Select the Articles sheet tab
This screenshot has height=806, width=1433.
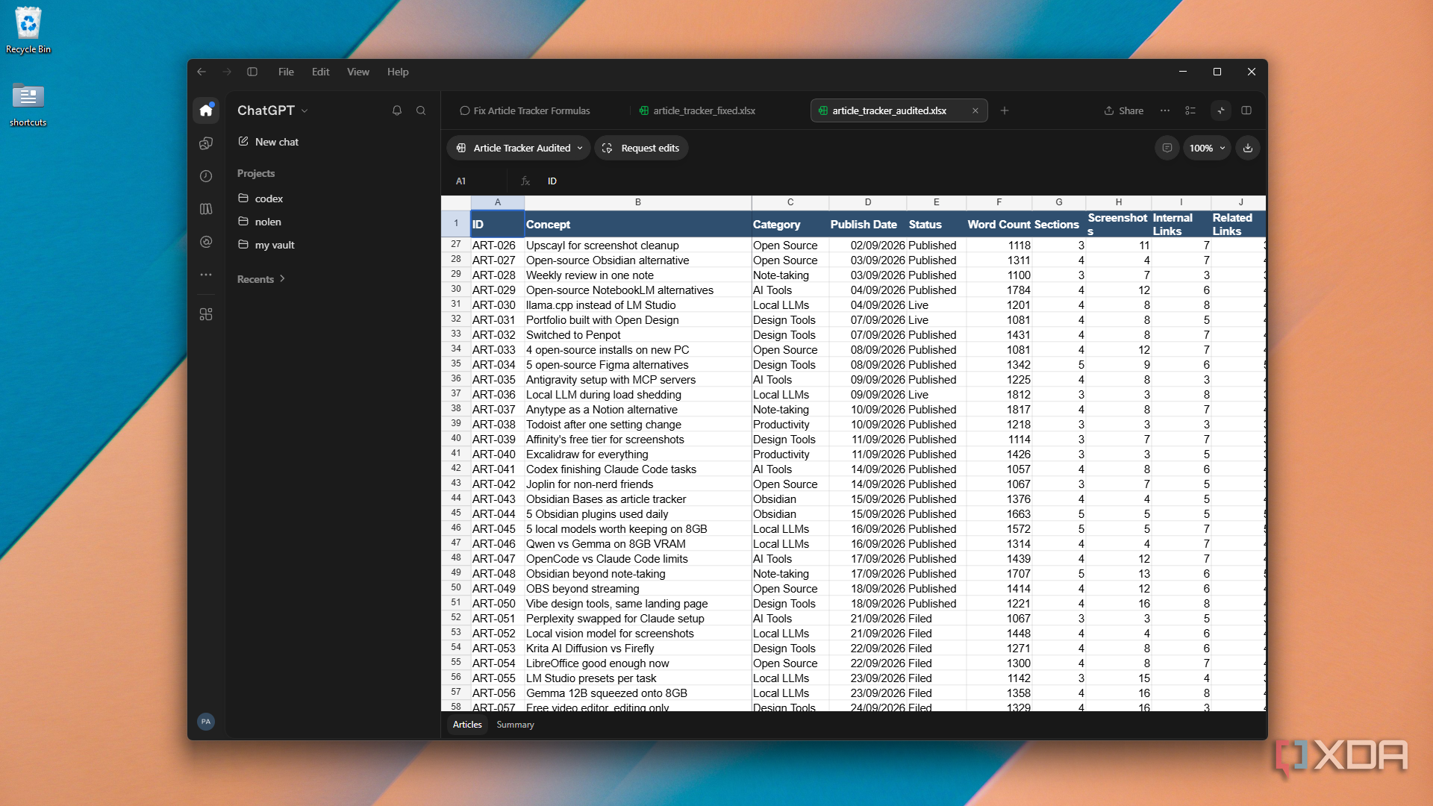pyautogui.click(x=467, y=725)
